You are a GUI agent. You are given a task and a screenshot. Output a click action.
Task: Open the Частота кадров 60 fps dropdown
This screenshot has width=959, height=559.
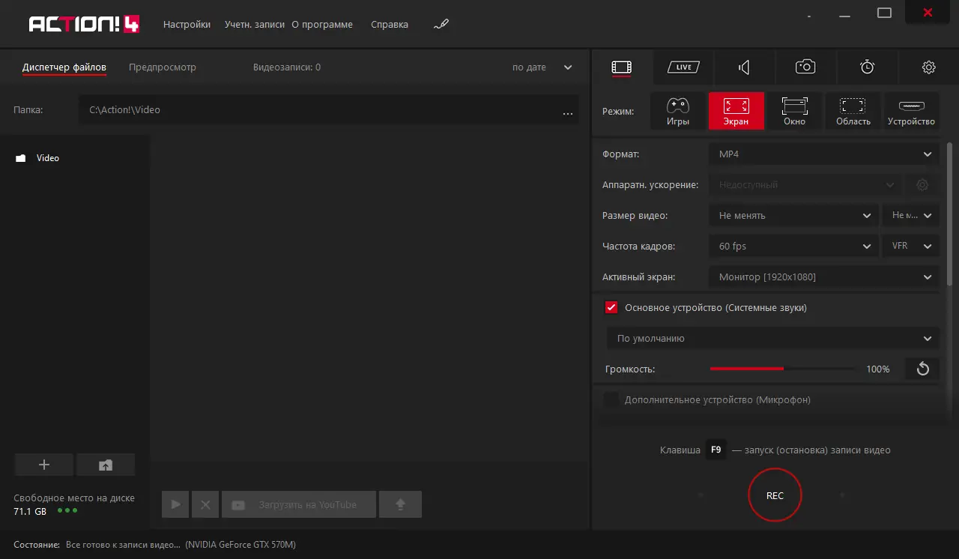[x=793, y=247]
